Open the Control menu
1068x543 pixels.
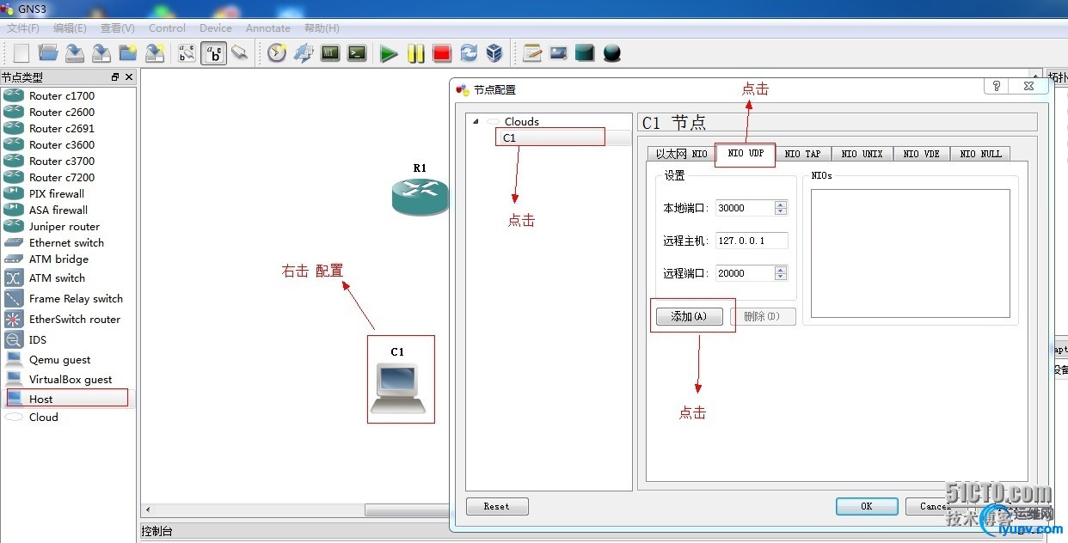click(167, 27)
